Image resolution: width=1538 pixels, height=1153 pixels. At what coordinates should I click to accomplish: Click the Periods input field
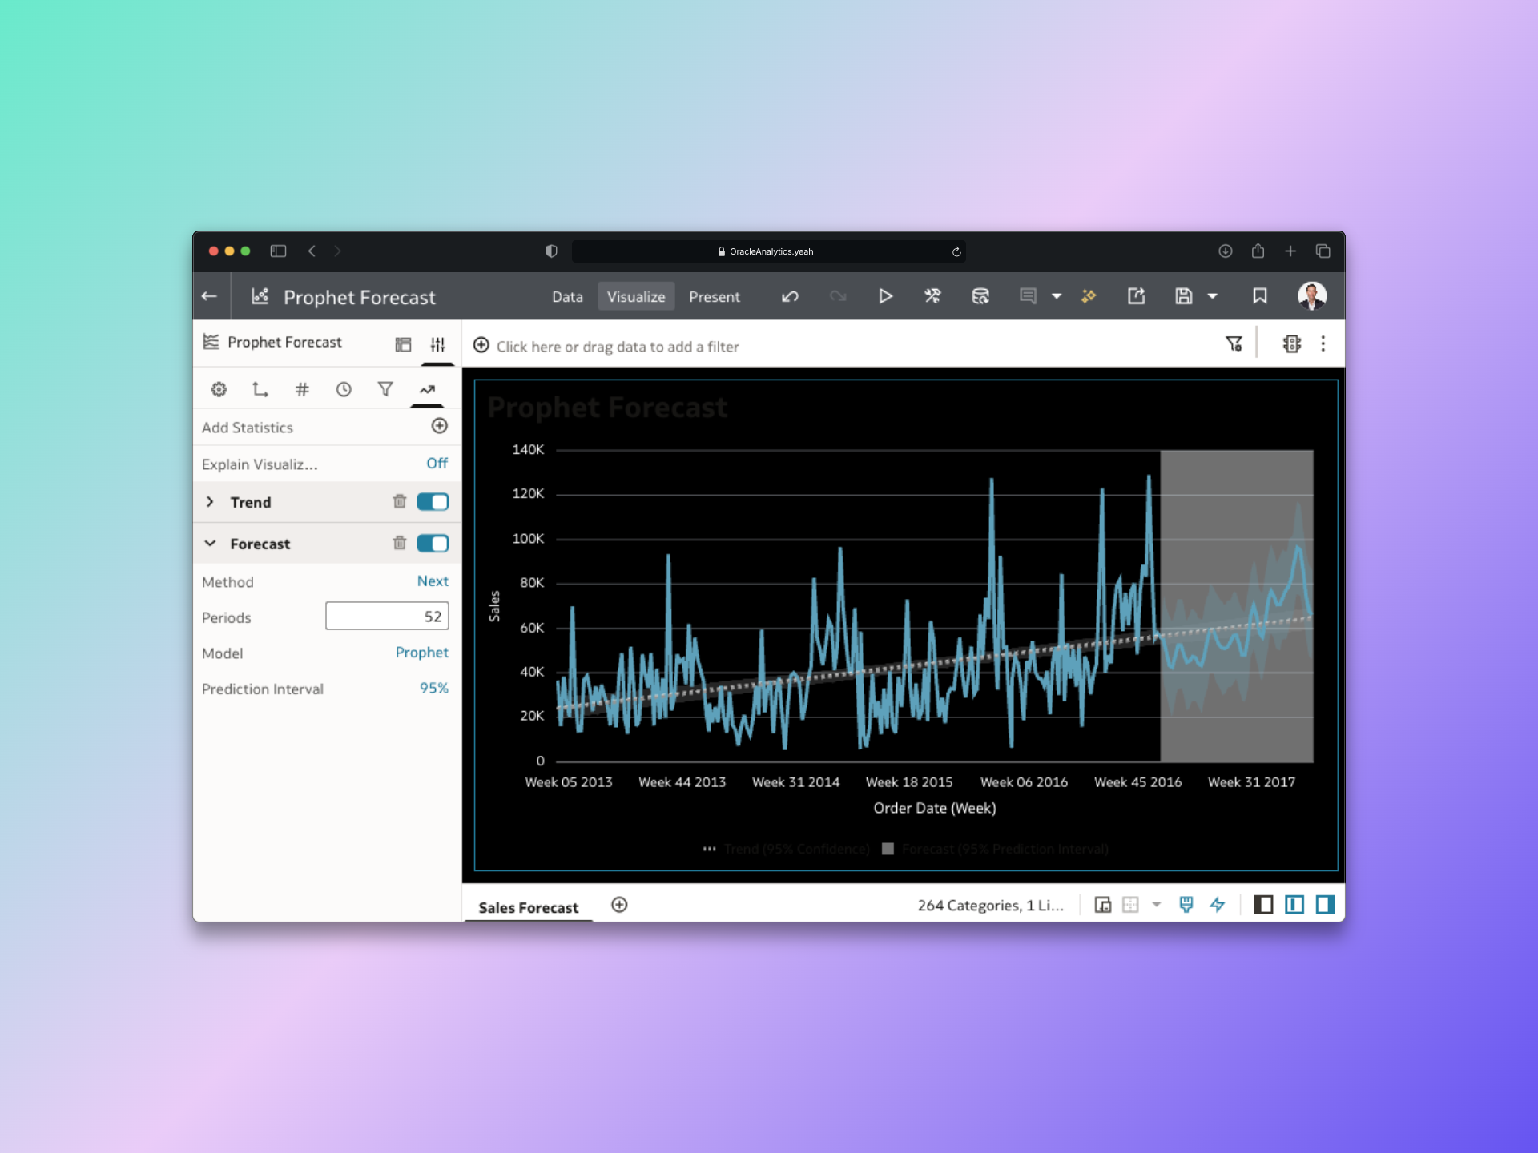click(387, 617)
